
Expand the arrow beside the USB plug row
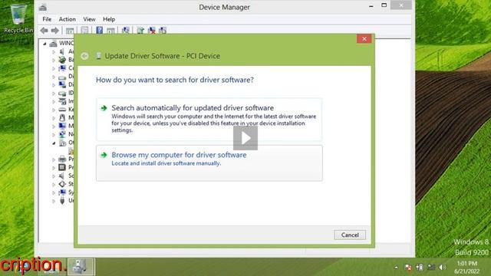pyautogui.click(x=54, y=201)
